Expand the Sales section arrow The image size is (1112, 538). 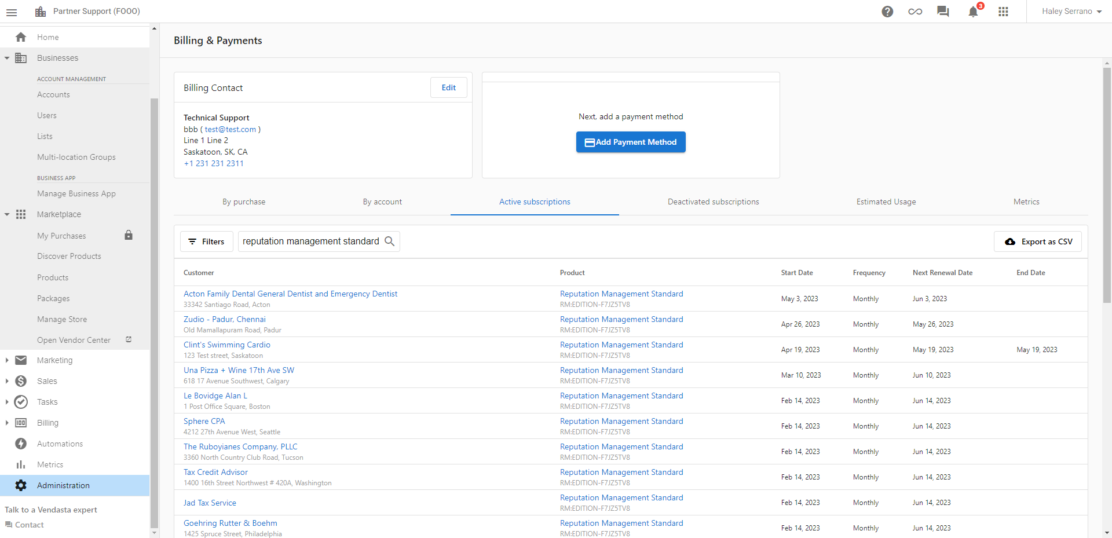pyautogui.click(x=7, y=381)
